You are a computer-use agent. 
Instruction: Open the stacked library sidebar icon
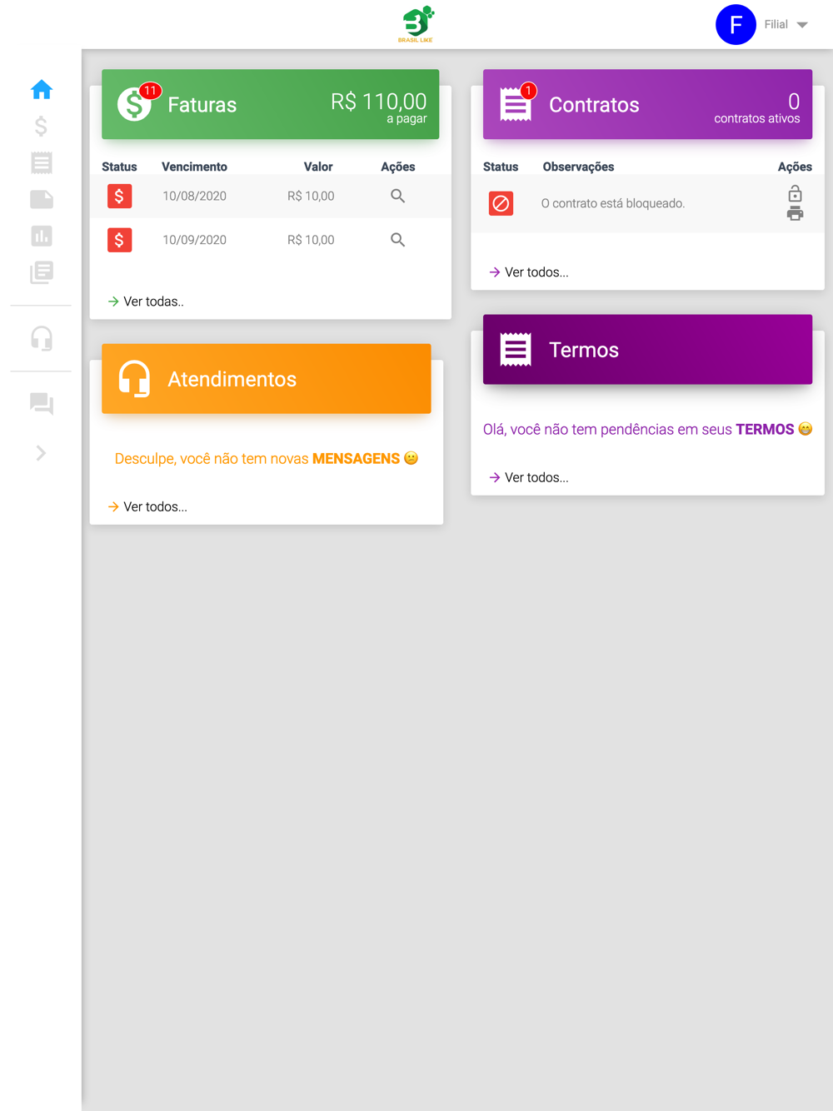[41, 272]
